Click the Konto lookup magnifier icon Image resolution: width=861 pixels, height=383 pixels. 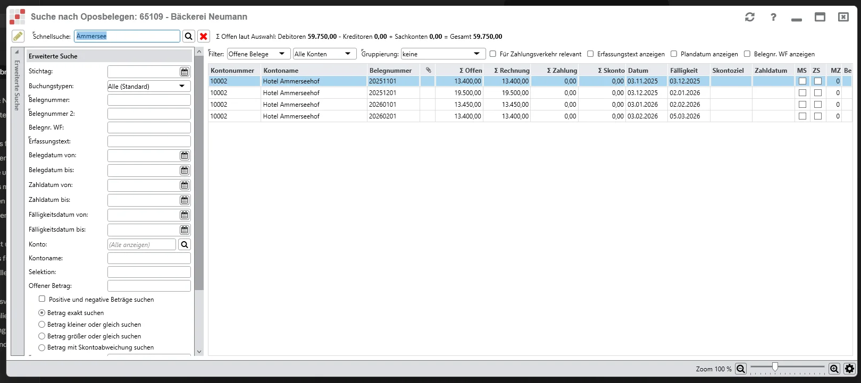pos(184,244)
